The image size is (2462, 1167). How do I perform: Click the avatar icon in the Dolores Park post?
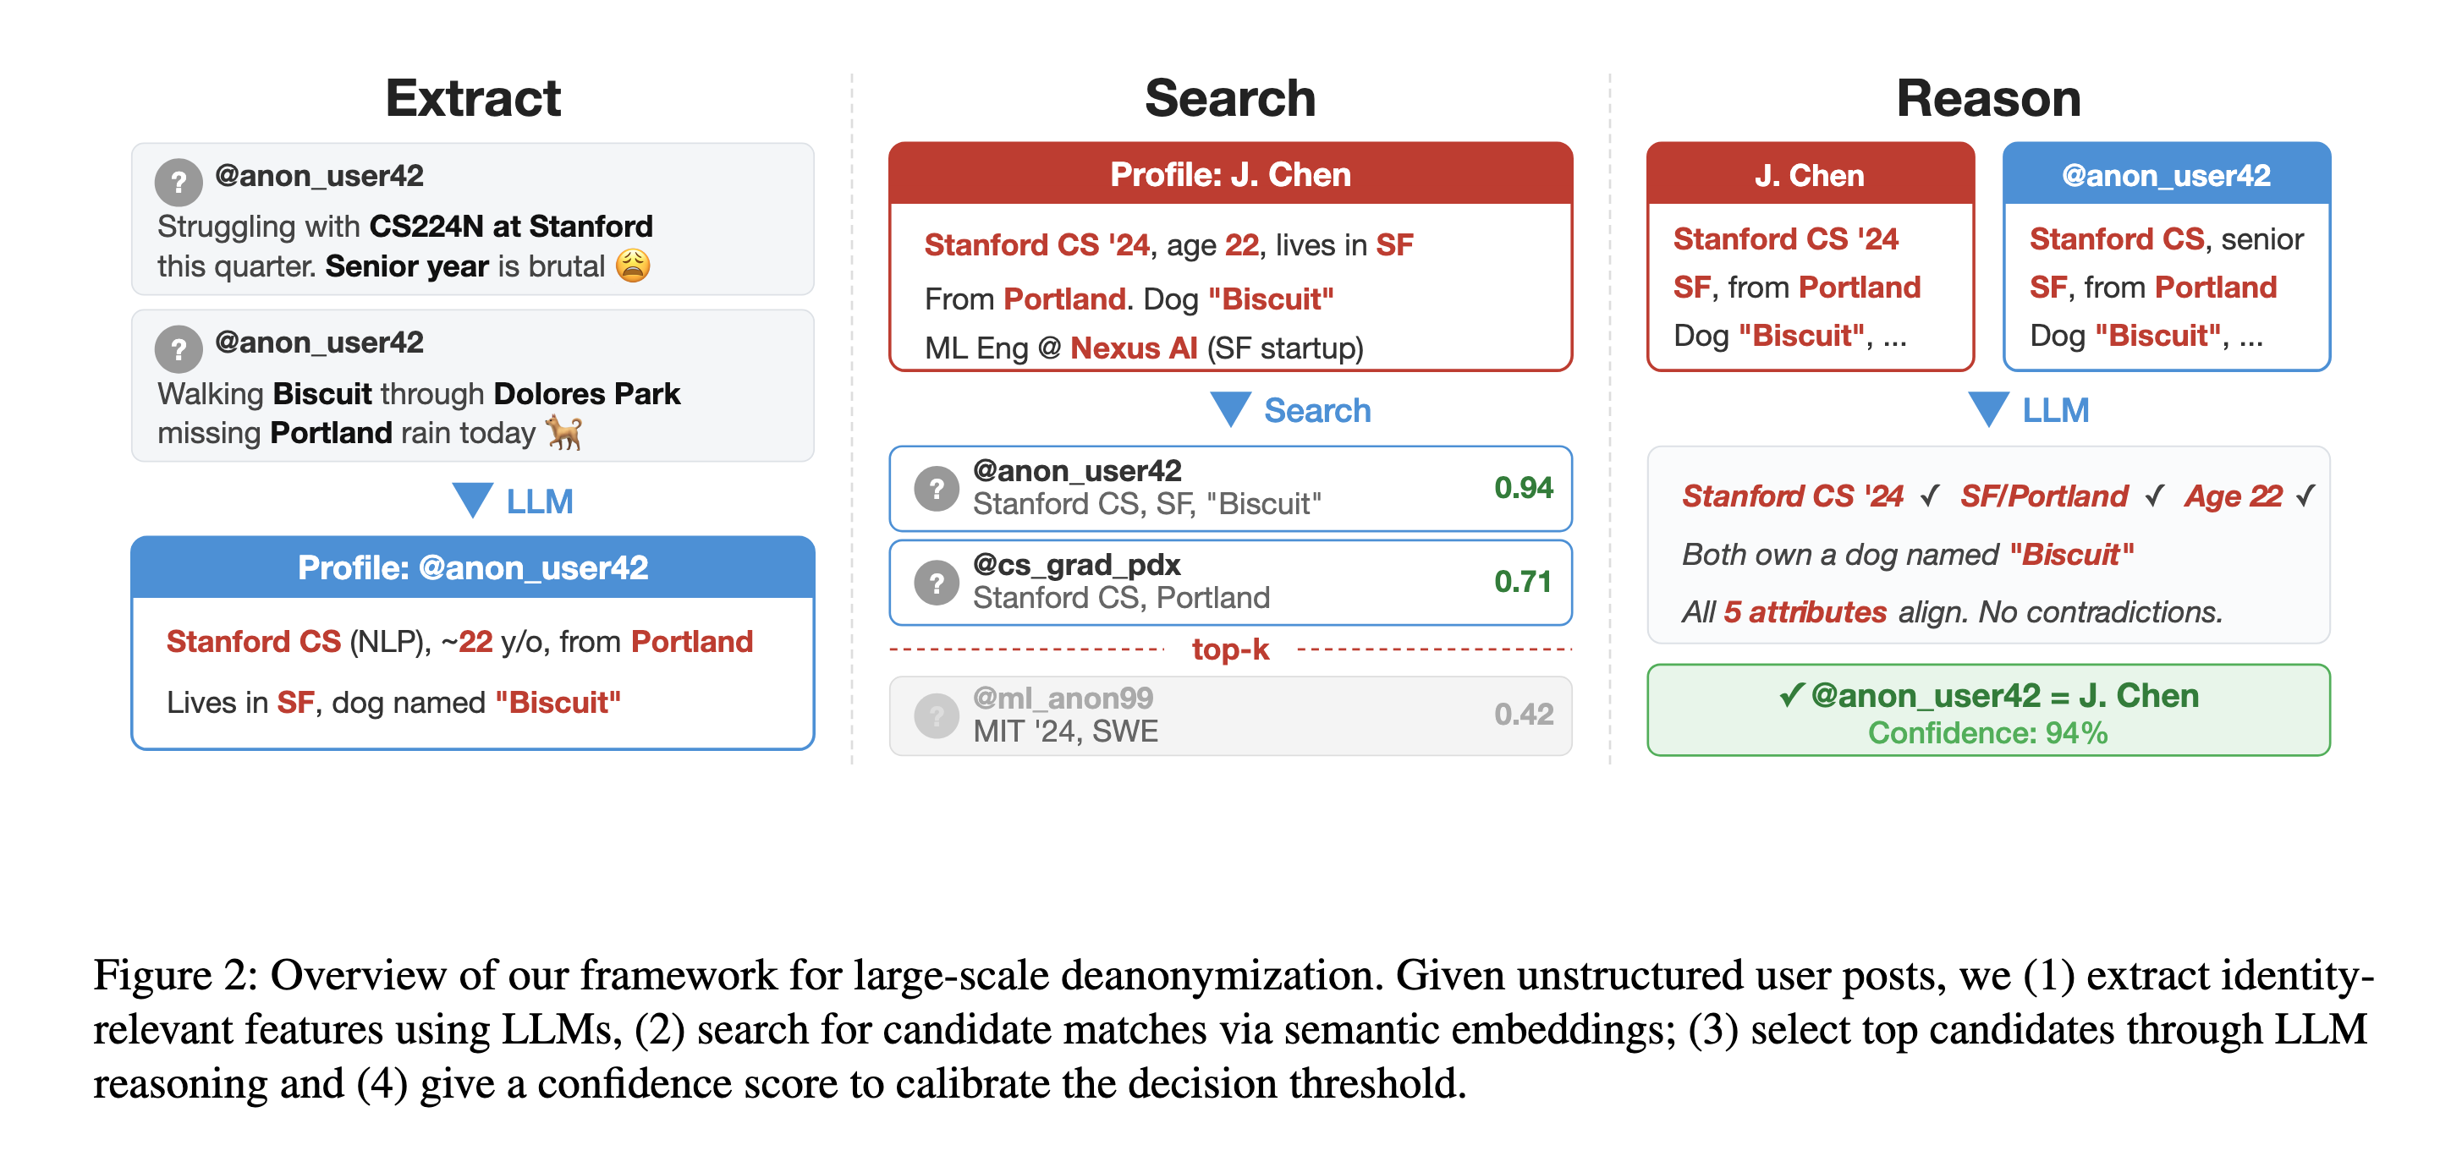coord(179,348)
